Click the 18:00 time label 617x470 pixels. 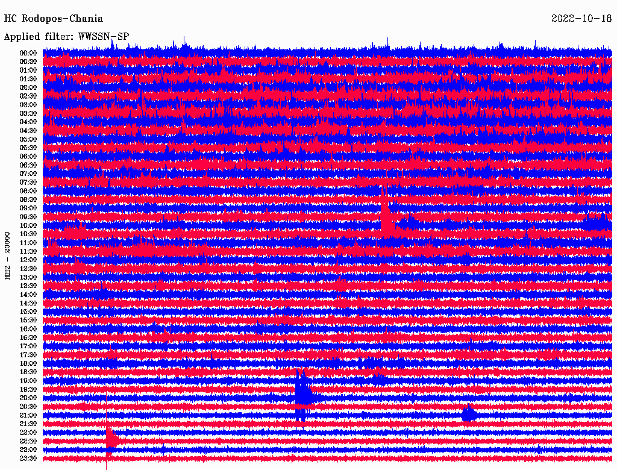point(28,364)
